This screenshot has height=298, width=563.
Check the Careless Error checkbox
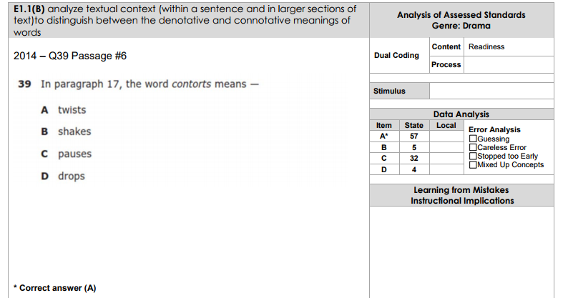473,147
